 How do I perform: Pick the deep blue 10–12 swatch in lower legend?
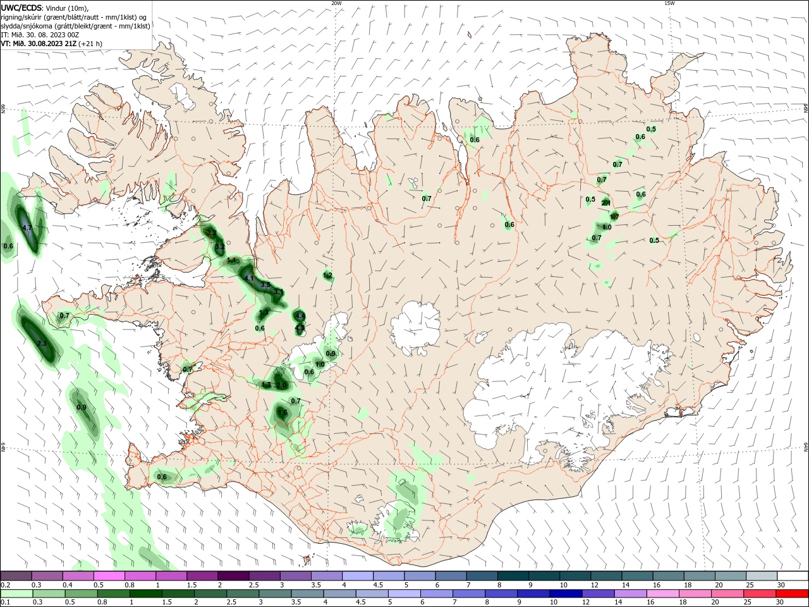tap(566, 594)
